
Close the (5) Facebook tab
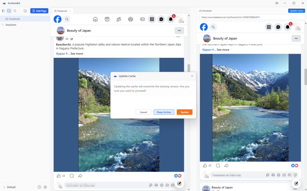70,11
